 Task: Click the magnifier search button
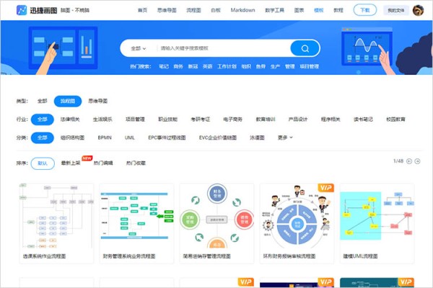pos(305,48)
